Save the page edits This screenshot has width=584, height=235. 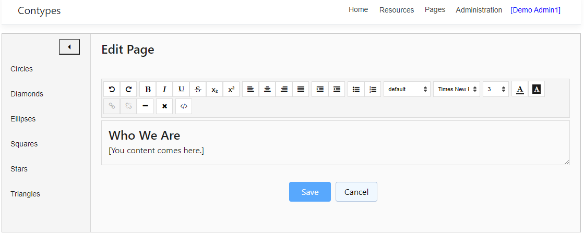pos(310,192)
